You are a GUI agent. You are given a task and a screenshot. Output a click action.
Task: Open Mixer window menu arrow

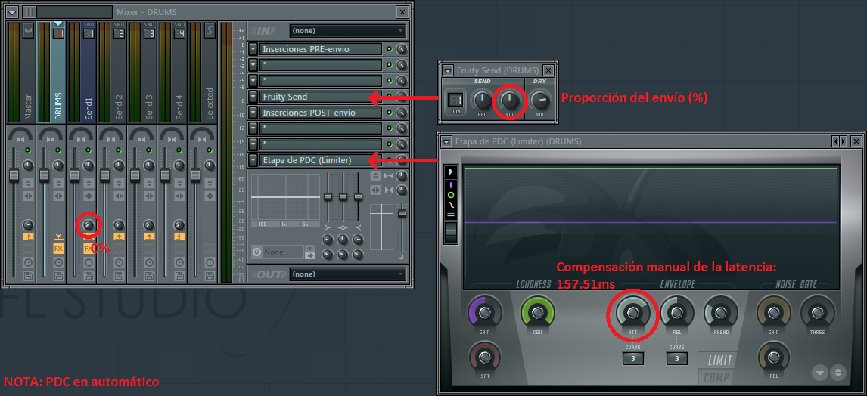coord(13,11)
